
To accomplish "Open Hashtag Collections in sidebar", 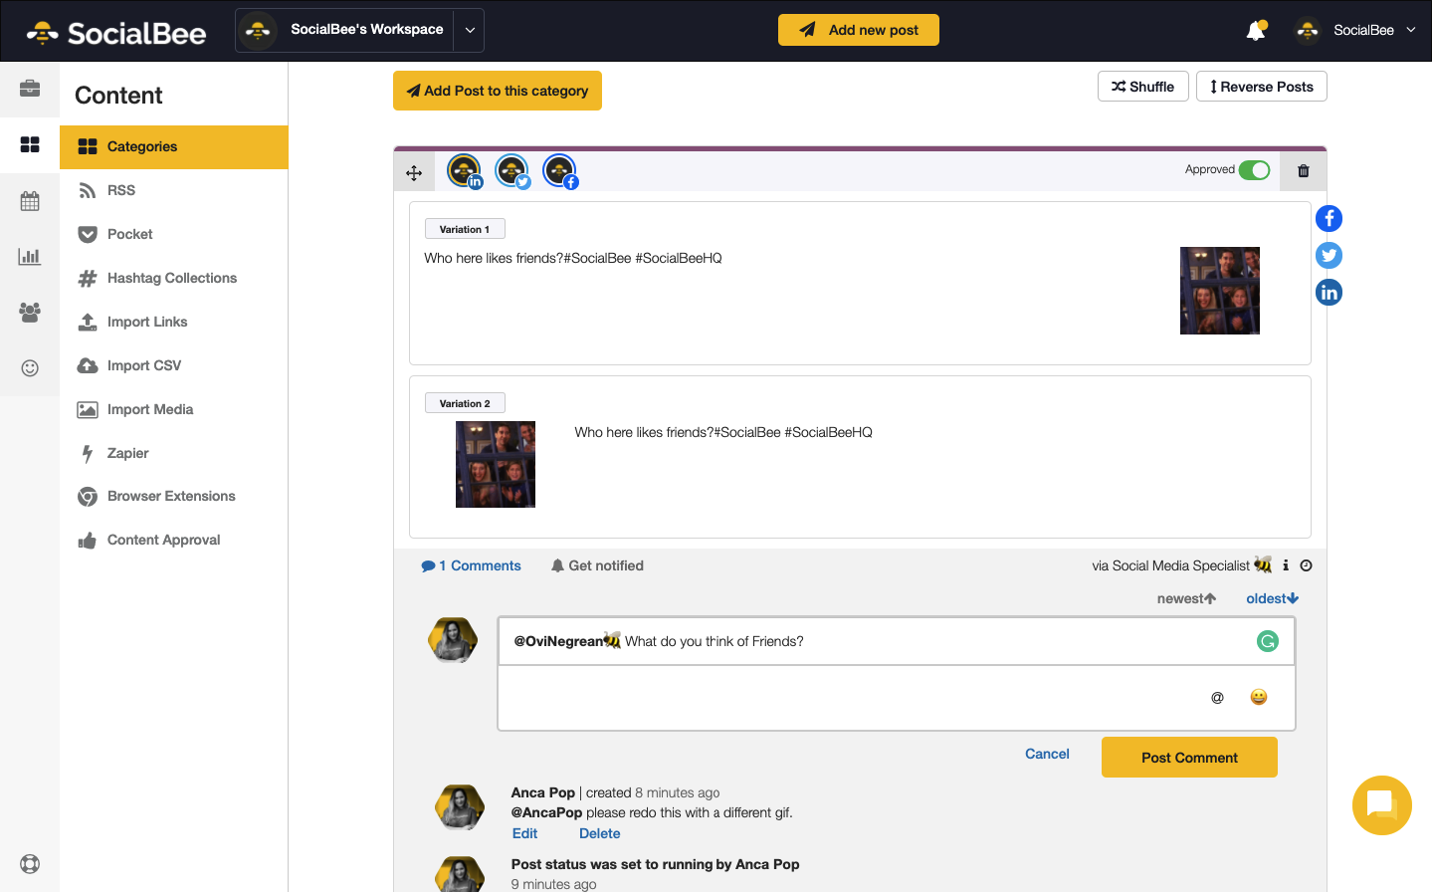I will click(171, 278).
